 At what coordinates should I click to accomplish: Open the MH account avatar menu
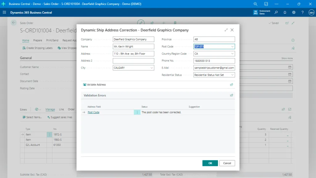tap(311, 12)
